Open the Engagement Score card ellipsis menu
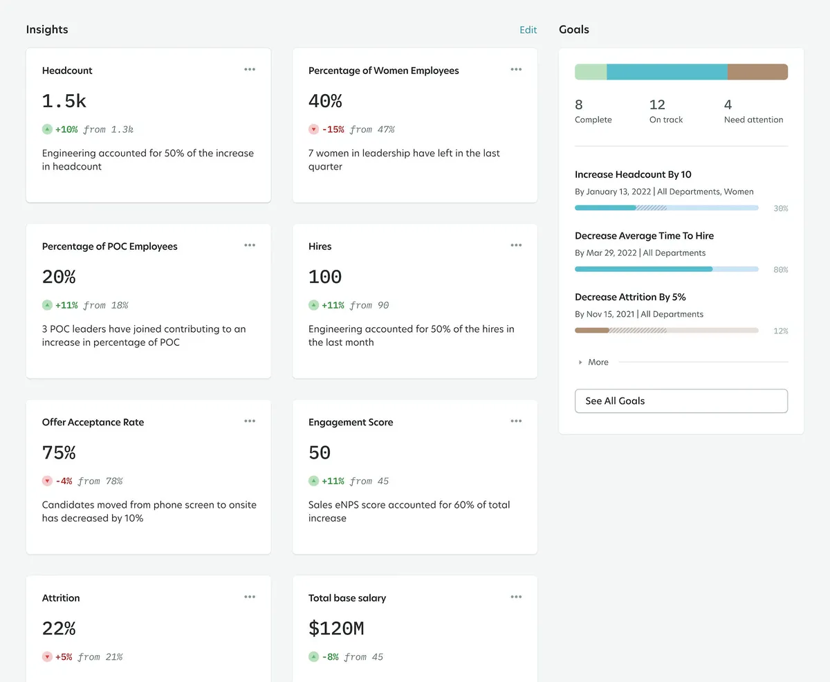The image size is (830, 682). [516, 421]
